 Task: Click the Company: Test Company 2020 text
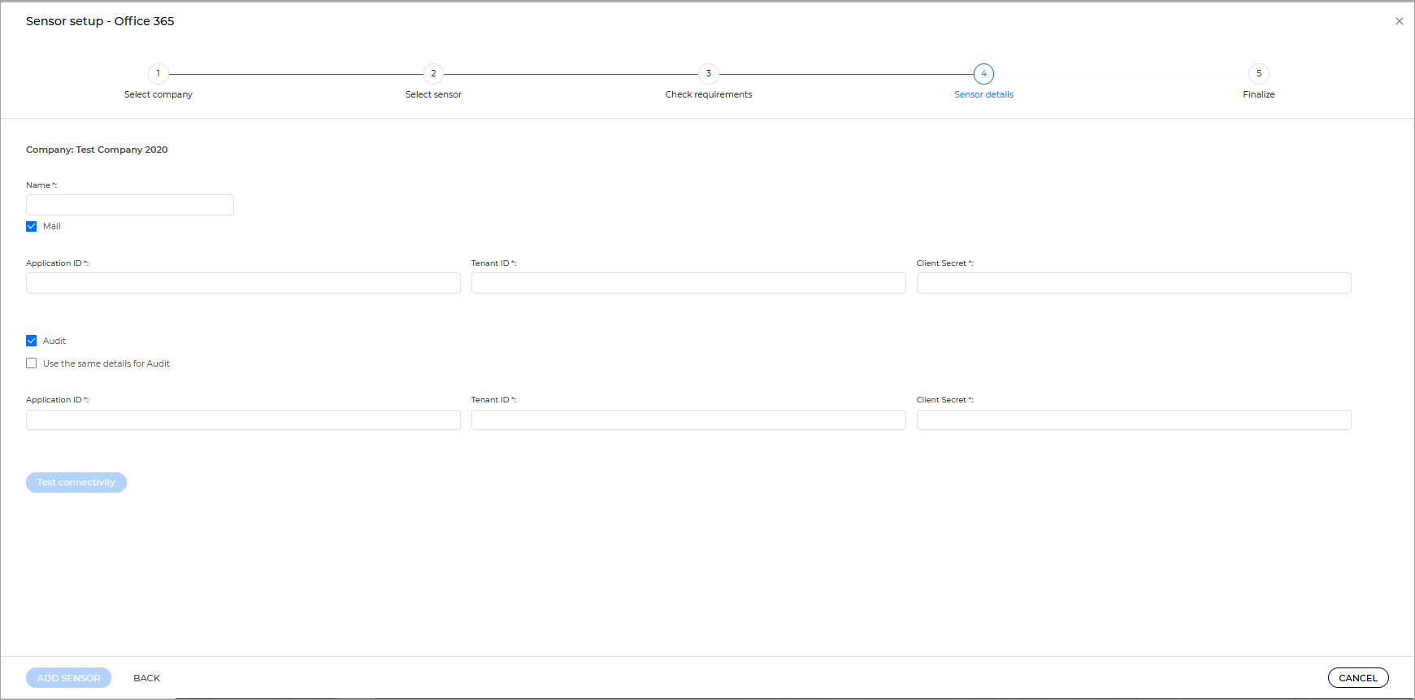click(x=97, y=150)
